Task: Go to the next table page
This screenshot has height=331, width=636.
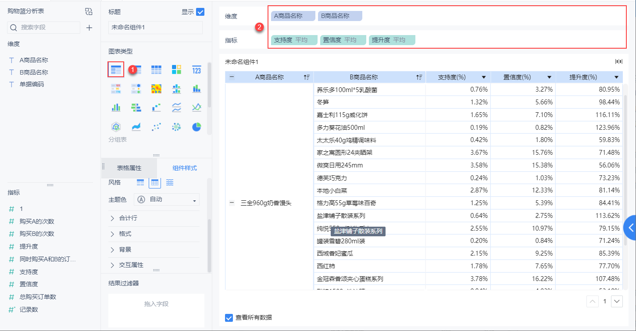Action: [617, 301]
